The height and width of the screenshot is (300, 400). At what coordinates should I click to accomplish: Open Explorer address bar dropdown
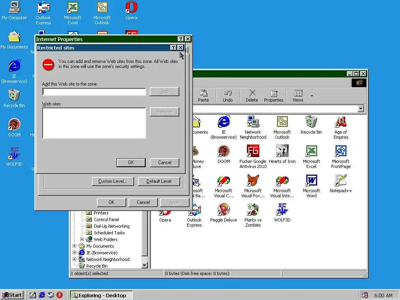361,109
